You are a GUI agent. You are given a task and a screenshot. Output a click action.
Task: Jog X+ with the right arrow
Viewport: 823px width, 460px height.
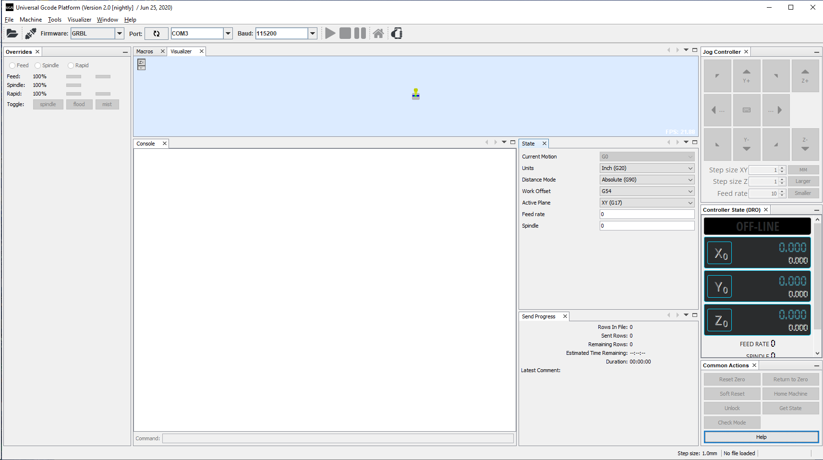click(776, 110)
